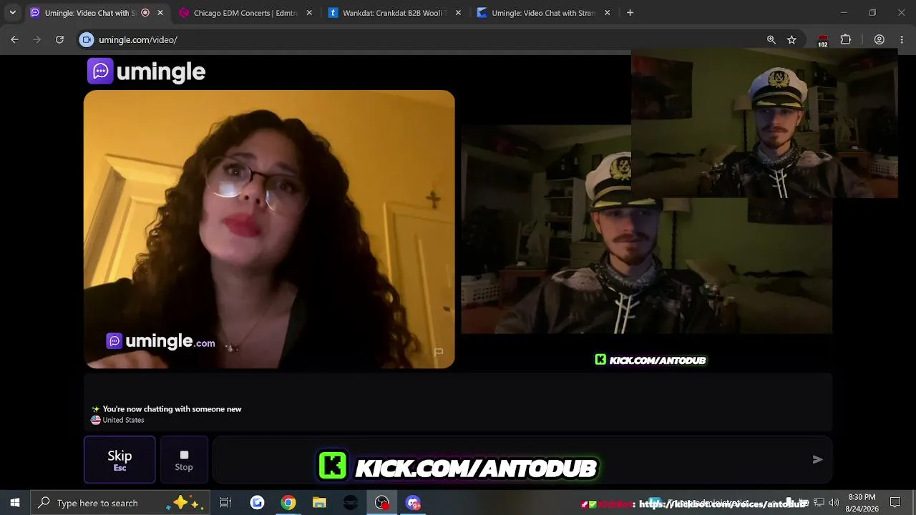Image resolution: width=916 pixels, height=515 pixels.
Task: Skip to the next stranger
Action: pos(120,459)
